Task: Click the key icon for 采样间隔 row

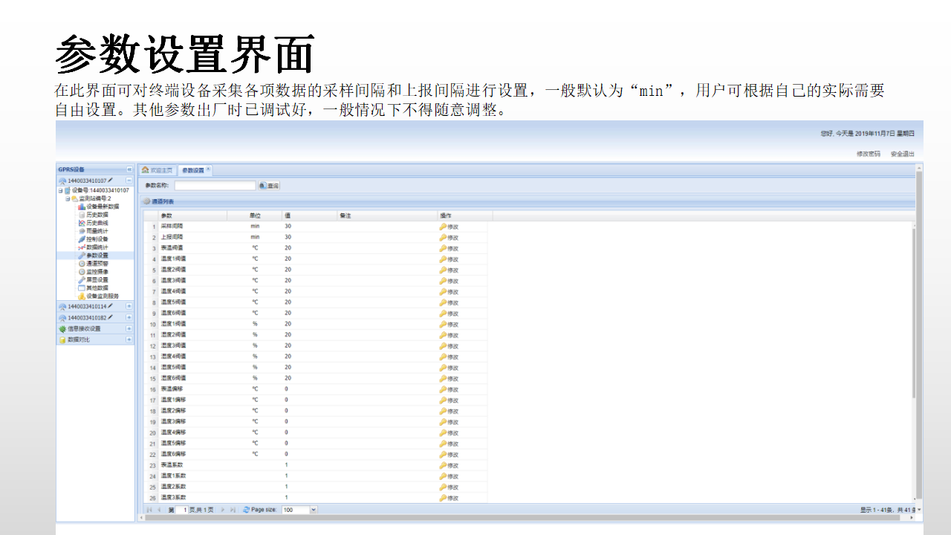Action: click(443, 226)
